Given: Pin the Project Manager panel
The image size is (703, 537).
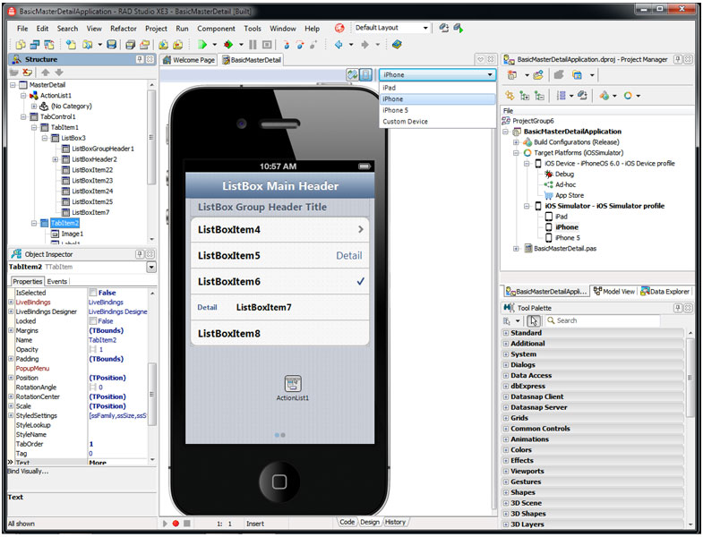Looking at the screenshot, I should pyautogui.click(x=678, y=59).
